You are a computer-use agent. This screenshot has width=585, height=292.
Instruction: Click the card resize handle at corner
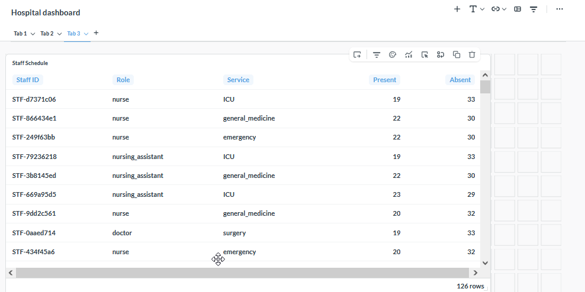(486, 288)
